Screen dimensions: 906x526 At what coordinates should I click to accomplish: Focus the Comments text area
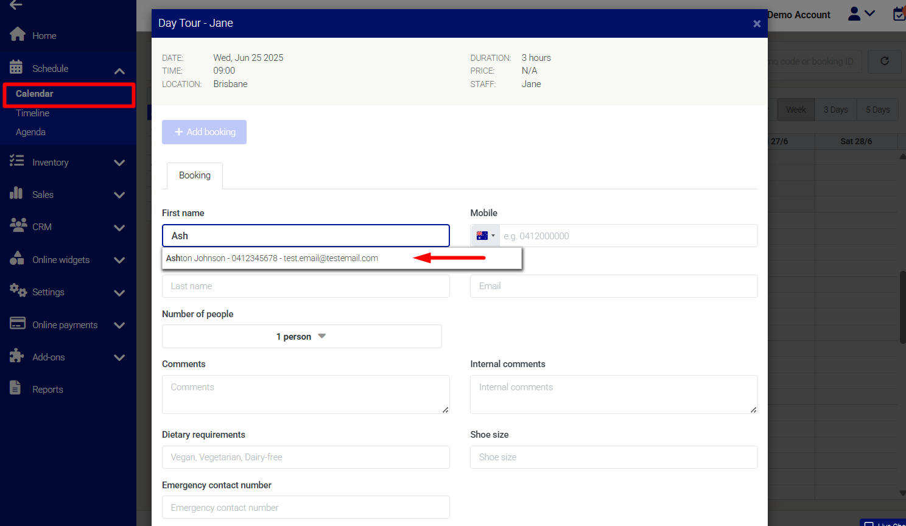(306, 394)
